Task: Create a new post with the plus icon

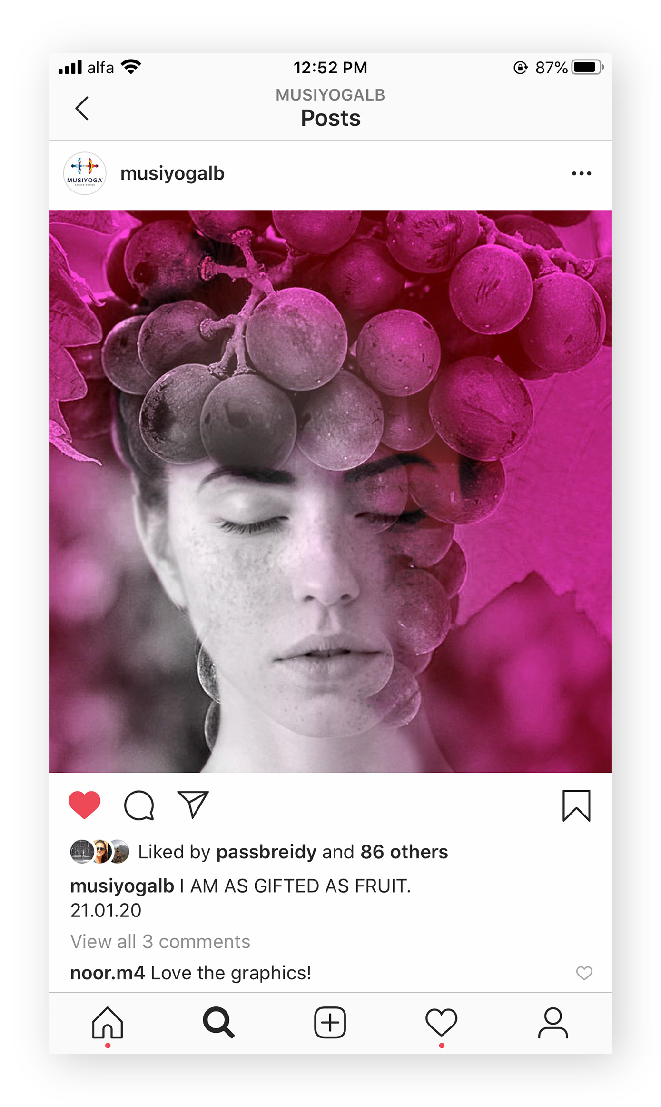Action: (330, 1023)
